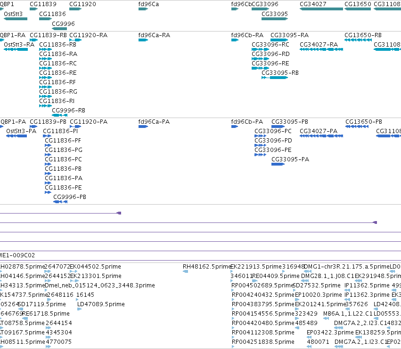401x349 pixels.
Task: Click protein CG33096-PE
Action: coord(273,150)
